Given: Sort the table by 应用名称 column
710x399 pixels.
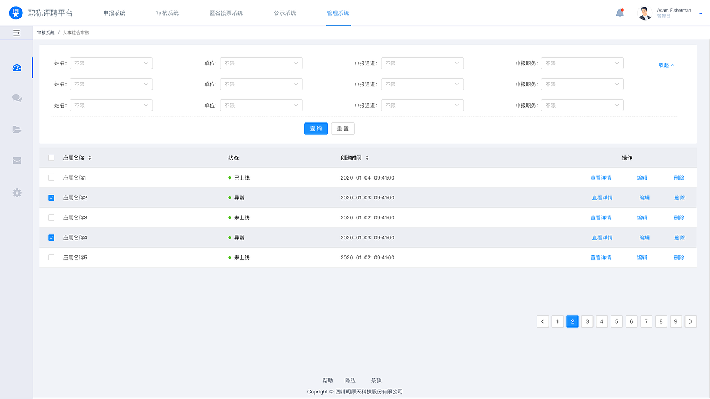Looking at the screenshot, I should click(x=89, y=157).
